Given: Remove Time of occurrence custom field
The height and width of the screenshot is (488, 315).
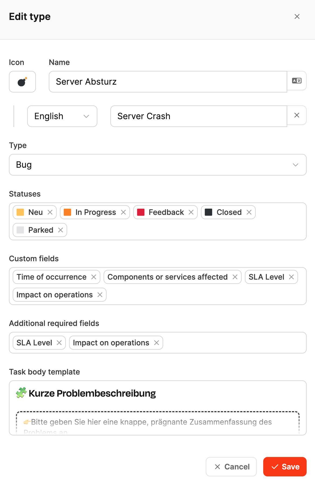Looking at the screenshot, I should click(x=94, y=277).
